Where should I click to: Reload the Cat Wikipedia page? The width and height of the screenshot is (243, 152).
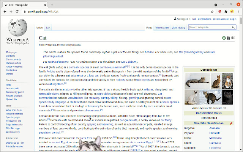tap(17, 12)
